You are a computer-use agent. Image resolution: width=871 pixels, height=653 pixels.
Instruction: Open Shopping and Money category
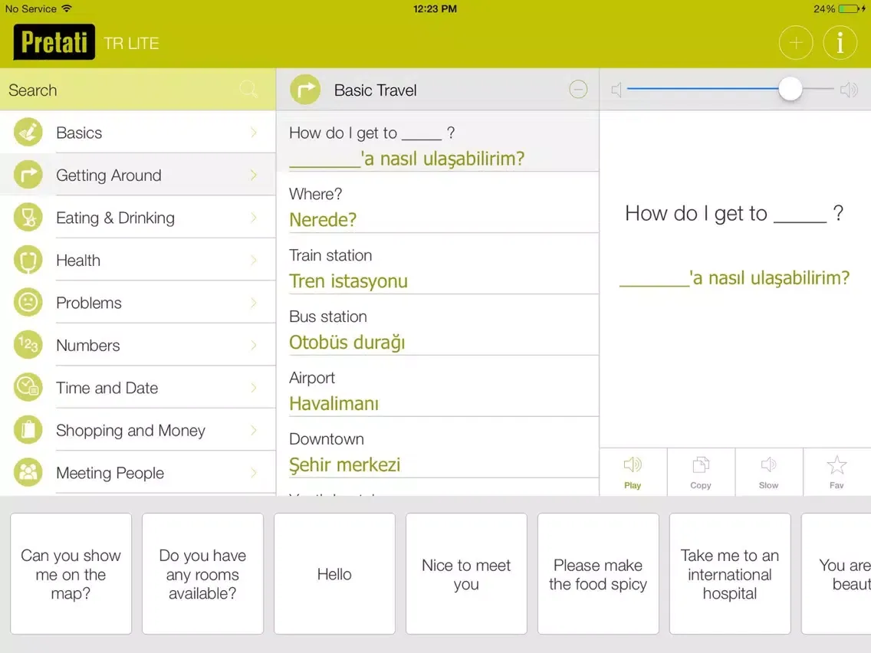click(138, 430)
